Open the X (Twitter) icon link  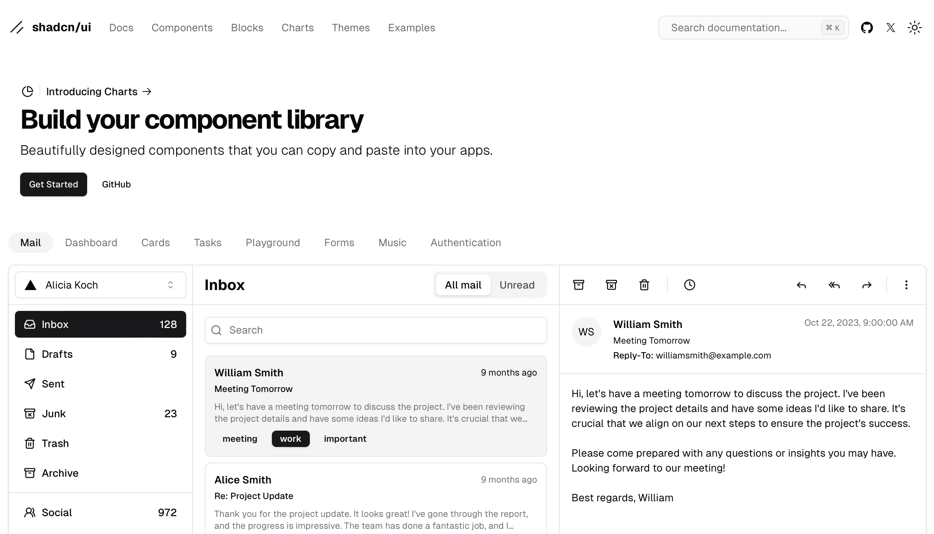coord(890,28)
